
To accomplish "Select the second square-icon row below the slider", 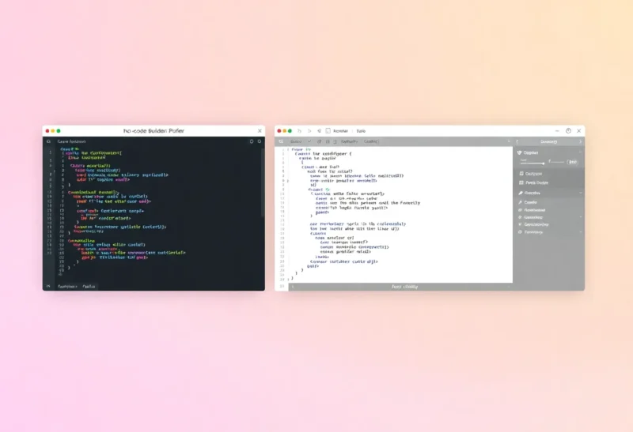I will (549, 182).
